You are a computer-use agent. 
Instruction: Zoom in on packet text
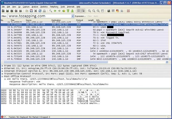pos(89,11)
